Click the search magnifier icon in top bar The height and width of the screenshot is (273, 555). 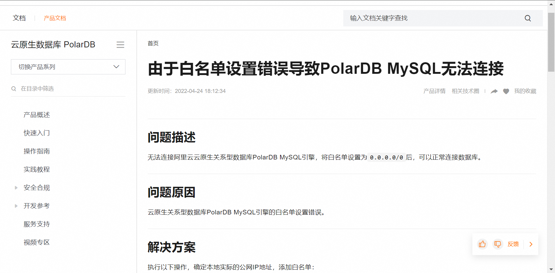point(528,18)
